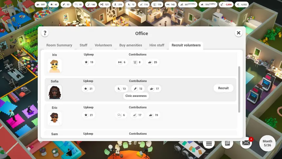
Task: Open the Buy amenities tab
Action: tap(131, 45)
